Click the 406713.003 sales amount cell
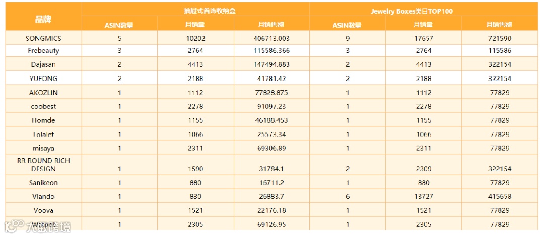 point(271,38)
